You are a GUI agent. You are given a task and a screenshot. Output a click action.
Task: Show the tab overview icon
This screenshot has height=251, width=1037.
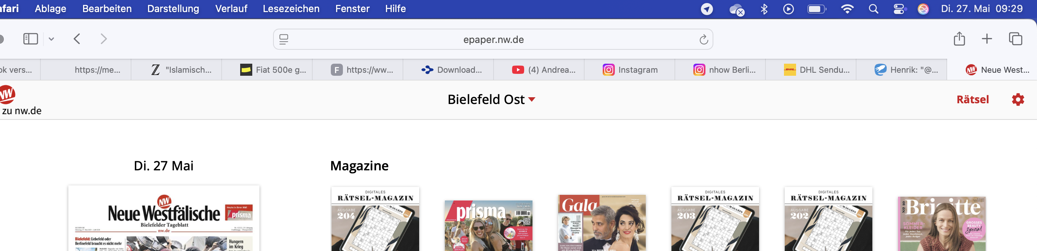[x=1015, y=39]
